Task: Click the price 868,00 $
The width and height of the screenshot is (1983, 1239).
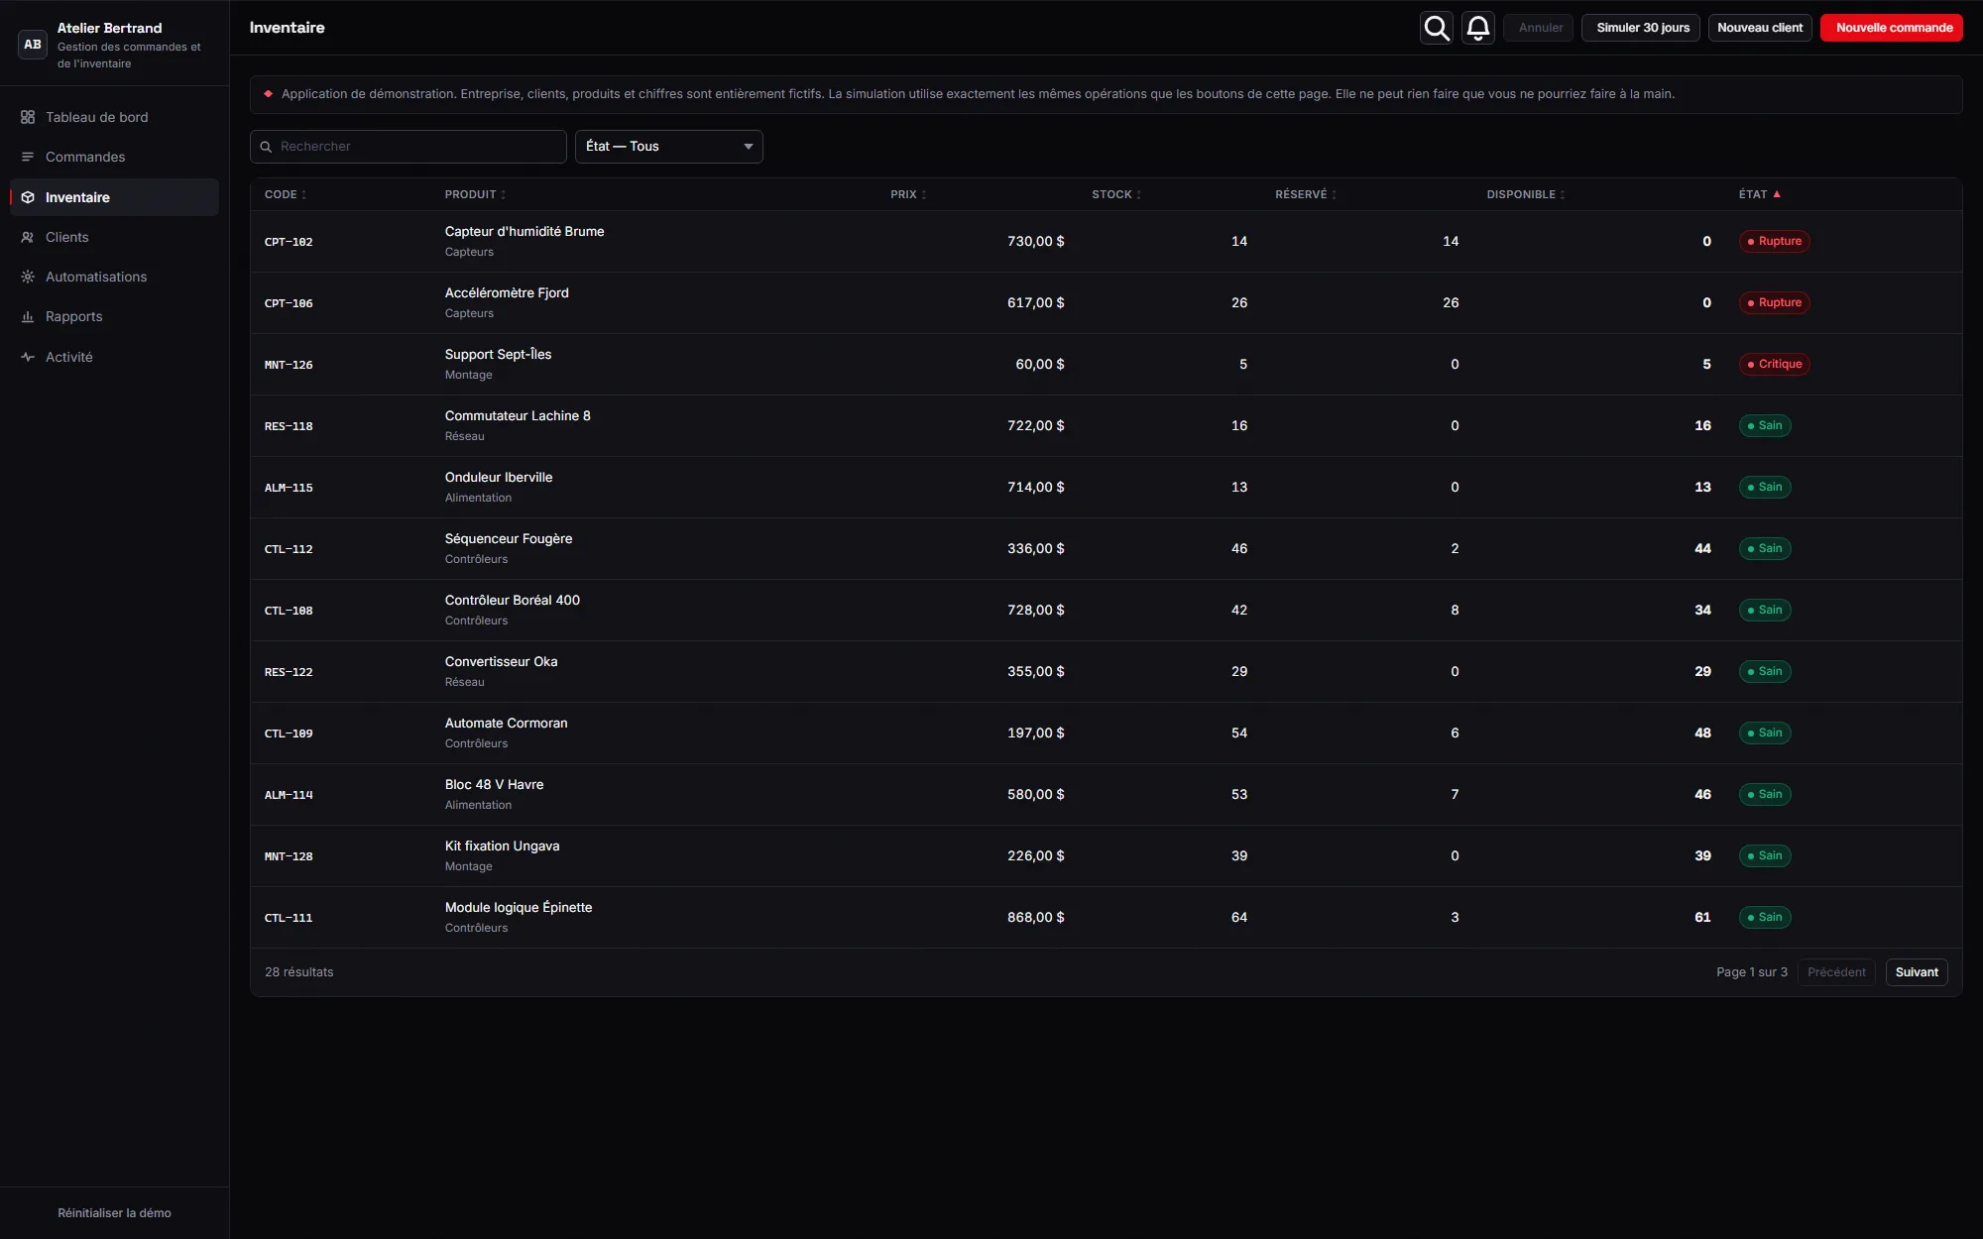Action: click(x=1035, y=918)
